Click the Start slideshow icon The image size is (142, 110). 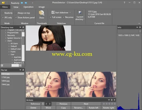(x=53, y=12)
